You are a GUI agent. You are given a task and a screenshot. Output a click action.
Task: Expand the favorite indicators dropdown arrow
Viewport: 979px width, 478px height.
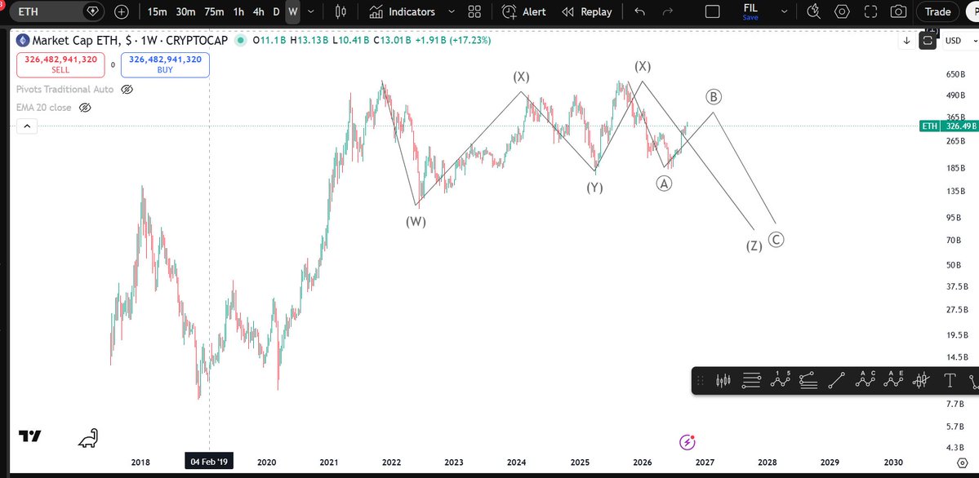[x=452, y=12]
